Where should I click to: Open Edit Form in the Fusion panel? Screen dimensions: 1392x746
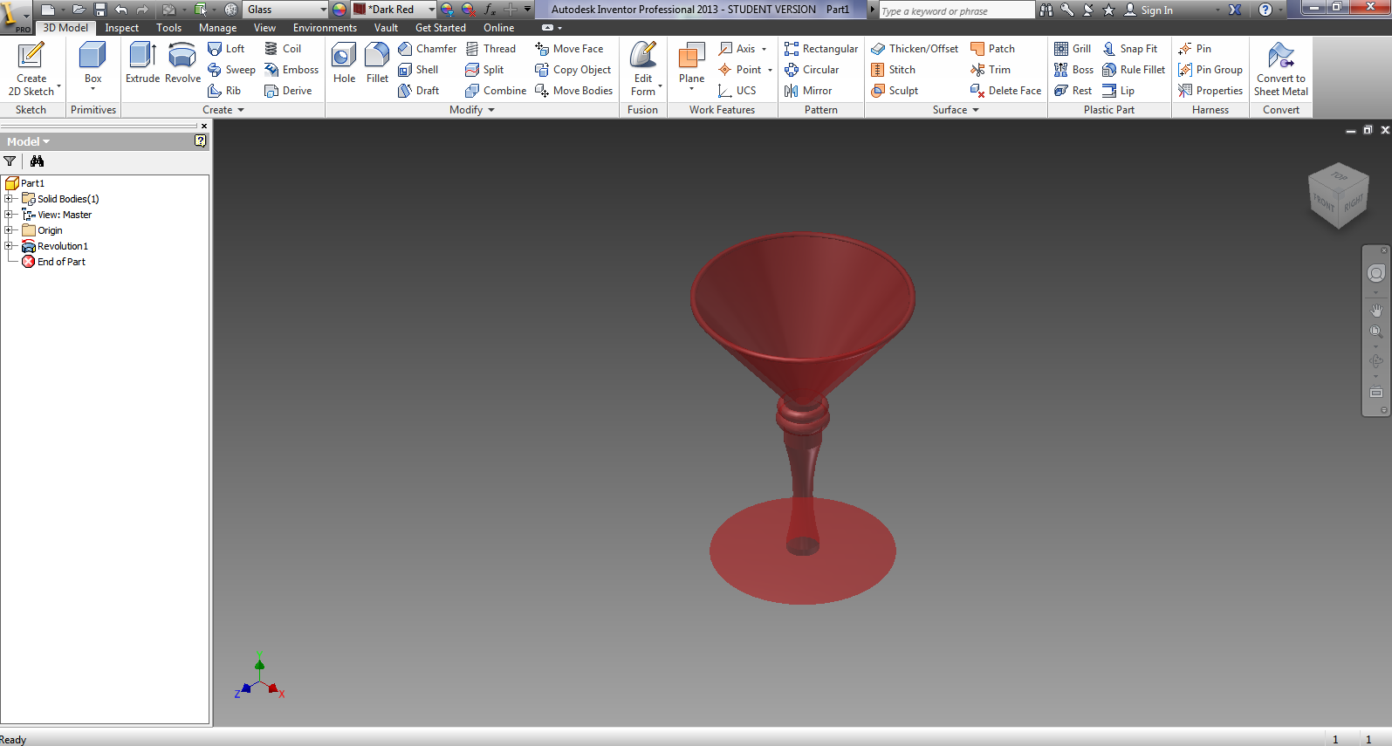(x=644, y=69)
